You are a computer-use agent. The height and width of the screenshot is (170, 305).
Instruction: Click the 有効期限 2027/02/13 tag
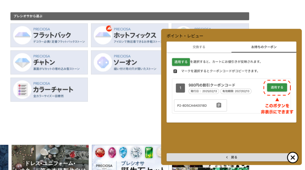tap(236, 91)
